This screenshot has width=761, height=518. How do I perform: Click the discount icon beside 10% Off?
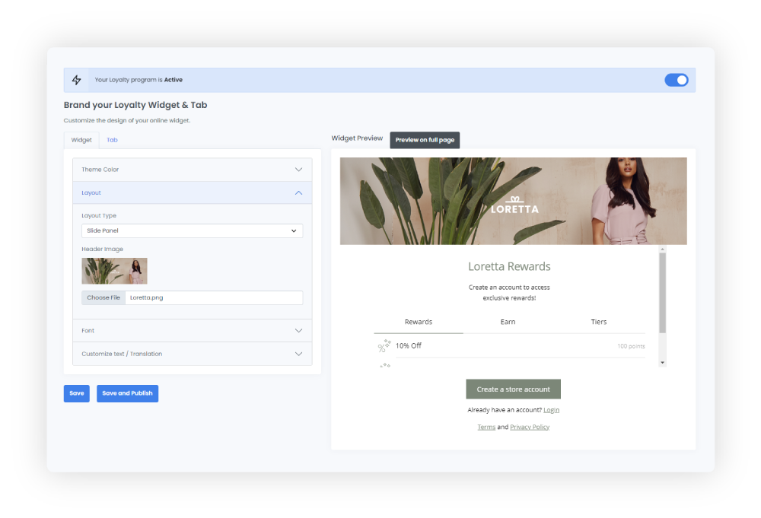pos(384,346)
